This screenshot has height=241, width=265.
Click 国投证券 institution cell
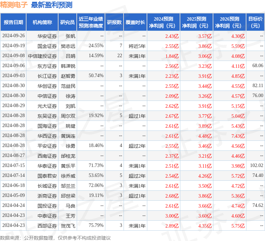point(47,206)
